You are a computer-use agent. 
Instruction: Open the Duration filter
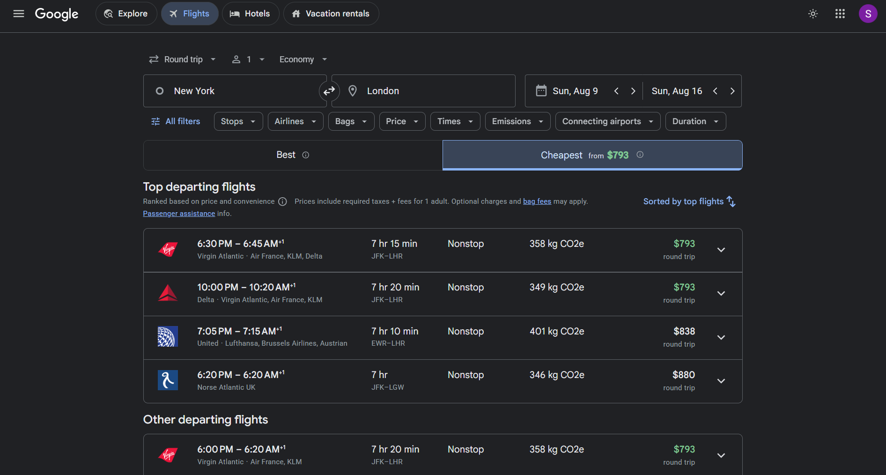695,121
